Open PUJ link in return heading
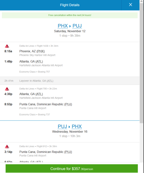This screenshot has width=144, height=173. pos(62,126)
